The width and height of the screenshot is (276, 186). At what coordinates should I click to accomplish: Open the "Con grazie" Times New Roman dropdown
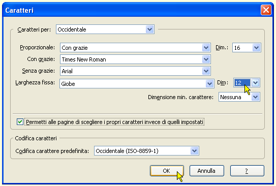[x=135, y=59]
